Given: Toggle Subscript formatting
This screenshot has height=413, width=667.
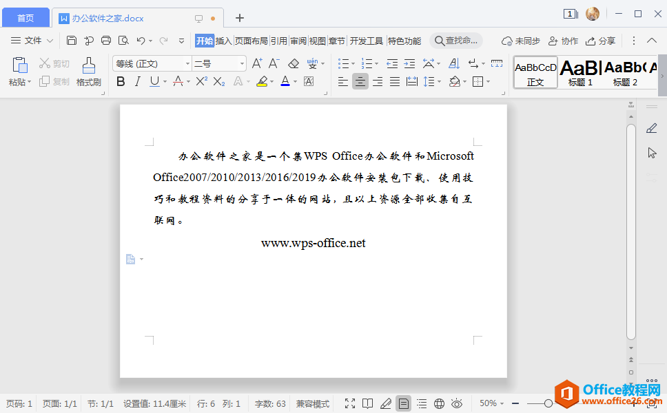Looking at the screenshot, I should (x=219, y=81).
